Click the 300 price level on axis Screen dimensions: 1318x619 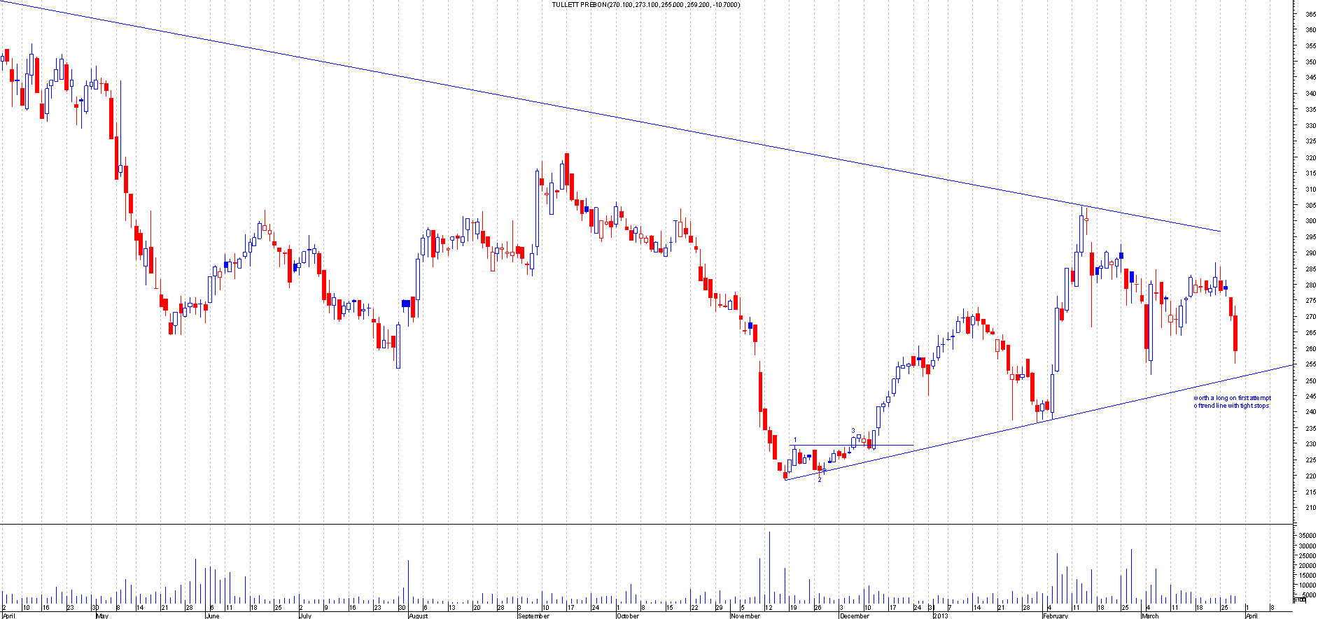pyautogui.click(x=1310, y=221)
